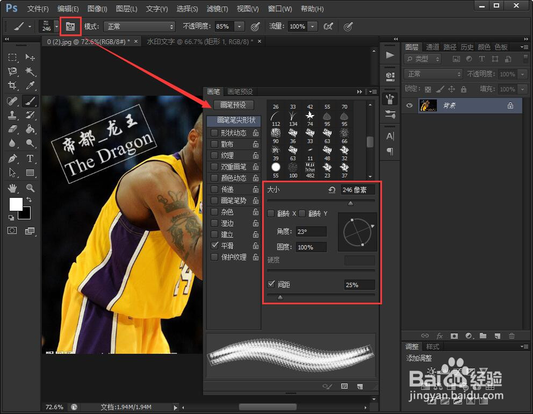Switch to the 水印文字 document tab
This screenshot has width=533, height=414.
point(200,41)
